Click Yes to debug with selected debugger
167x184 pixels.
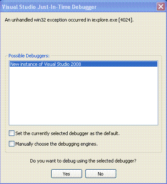[66, 174]
